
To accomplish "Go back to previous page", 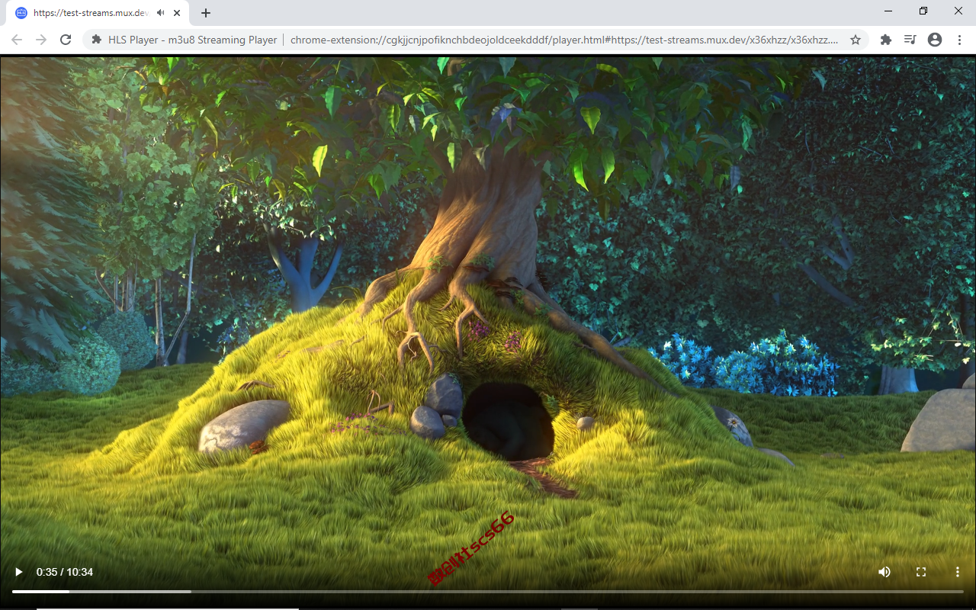I will pyautogui.click(x=17, y=40).
